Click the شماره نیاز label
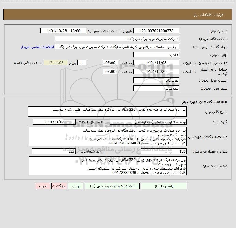The height and width of the screenshot is (228, 236). click(x=219, y=31)
